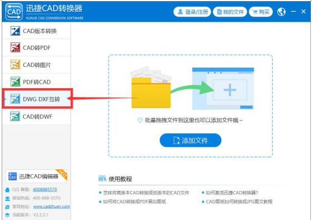Open tutorial 怎样将高版本CAD转换成低版本的CAD文件
This screenshot has height=220, width=312.
tap(146, 193)
